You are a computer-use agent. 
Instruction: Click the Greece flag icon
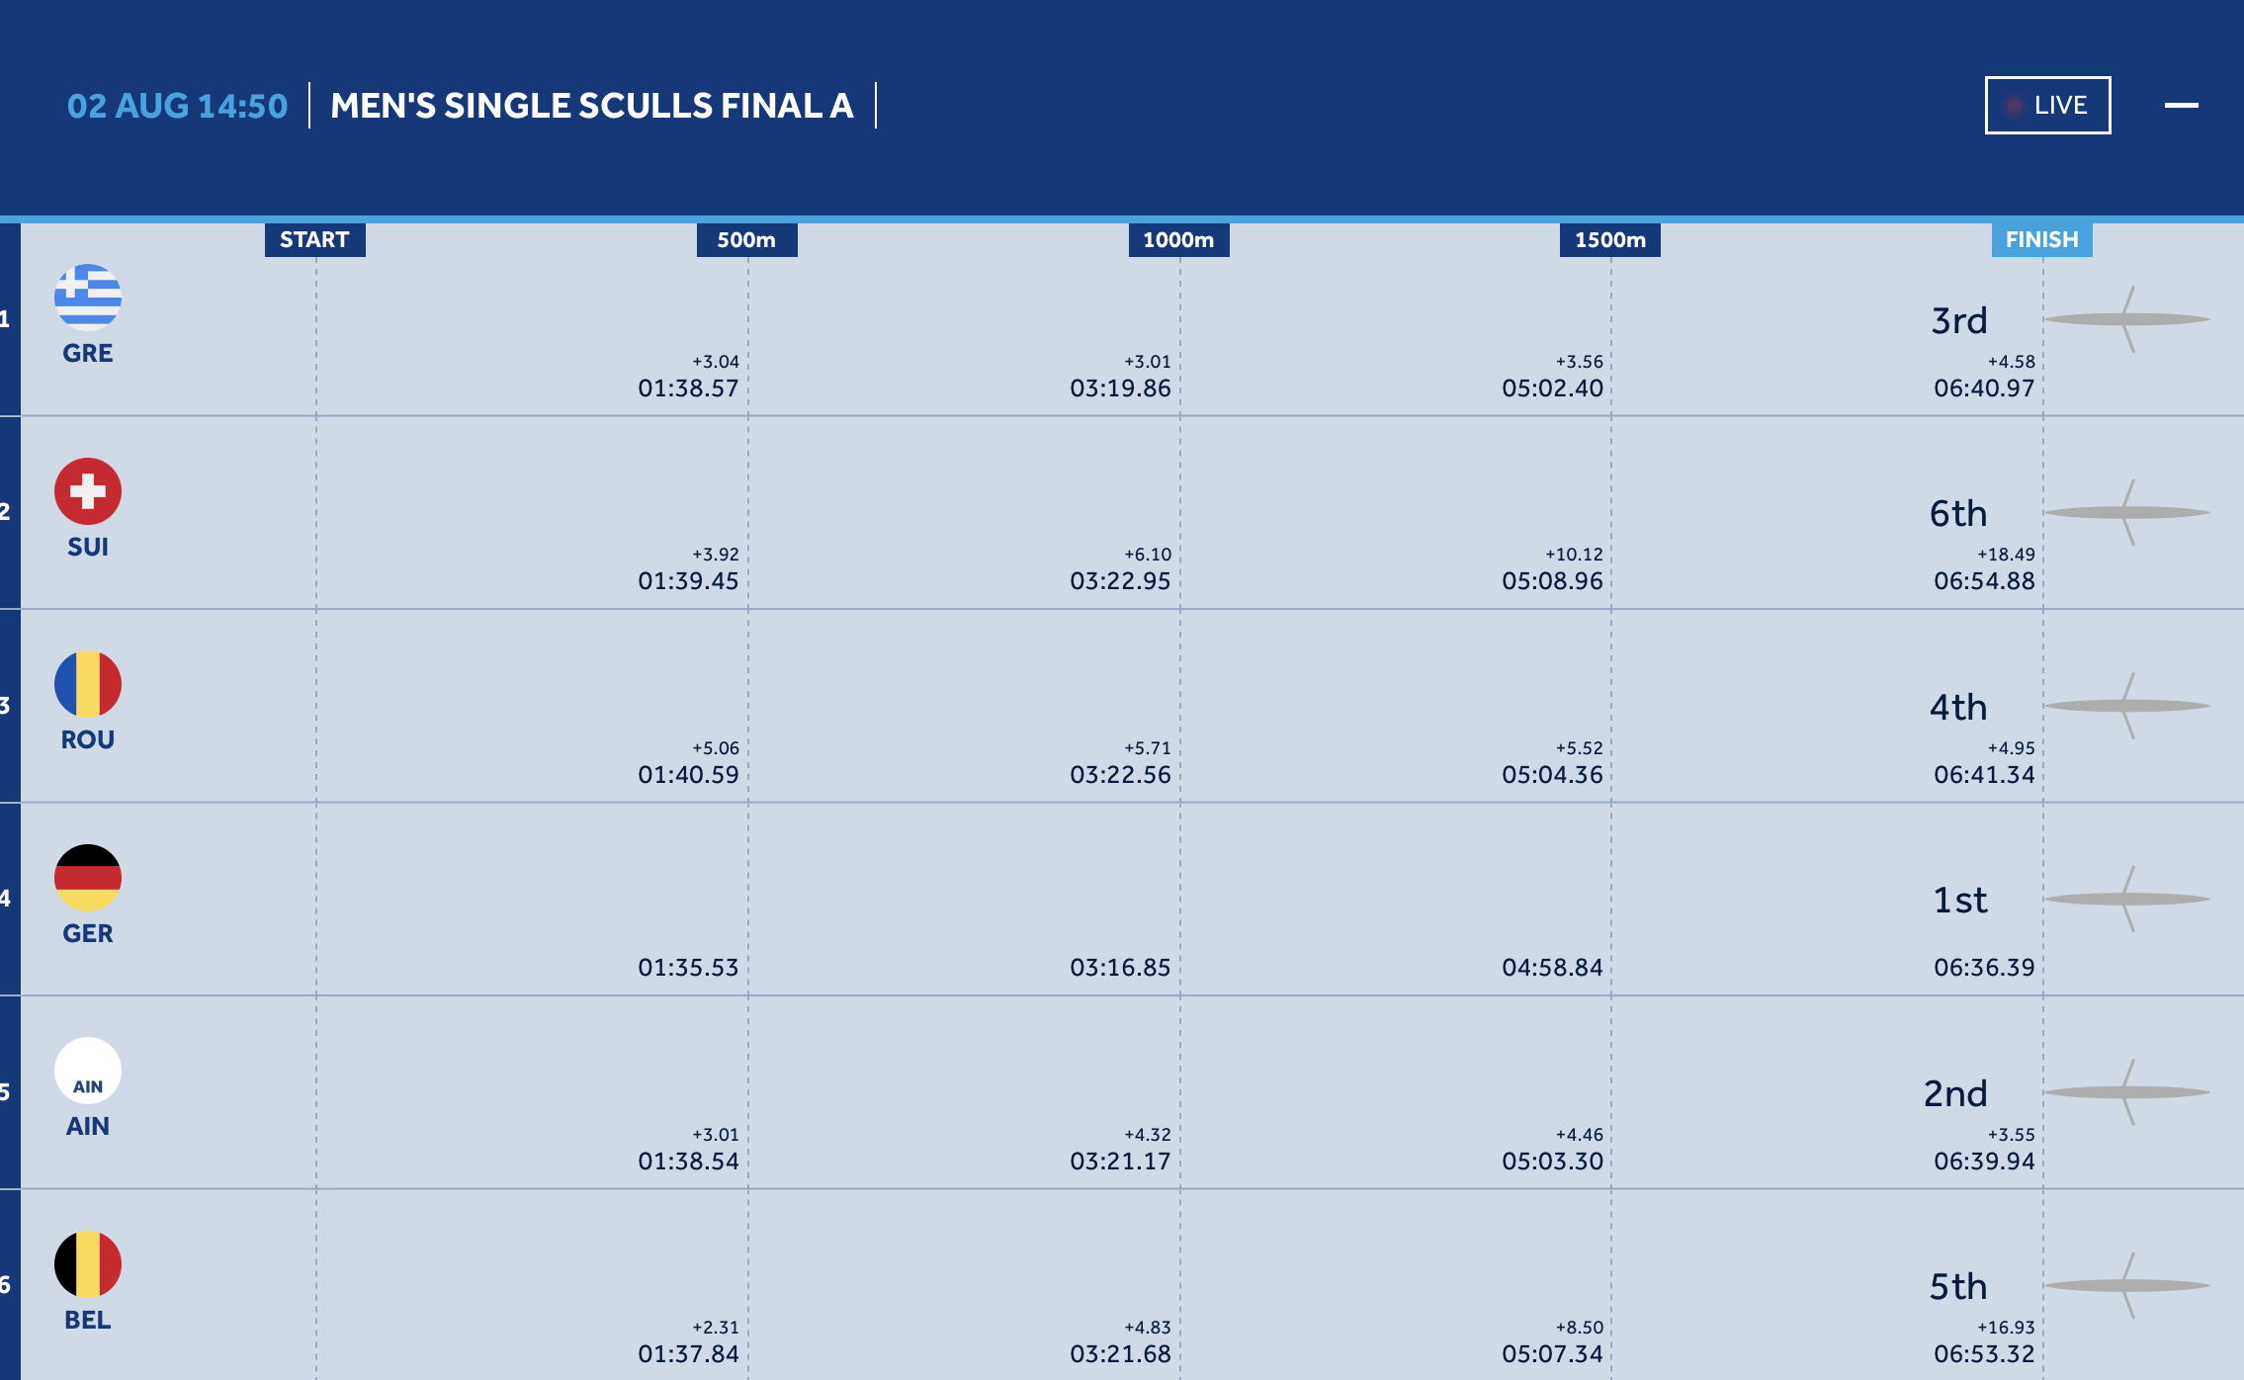click(x=88, y=297)
